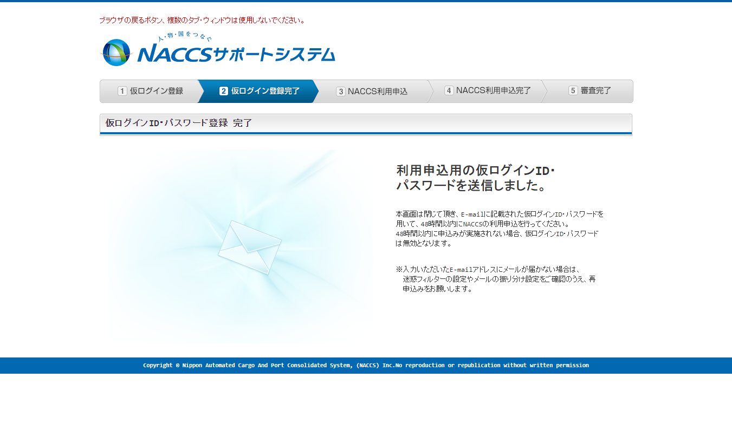Image resolution: width=732 pixels, height=423 pixels.
Task: Click the number 2 step badge
Action: coord(224,91)
